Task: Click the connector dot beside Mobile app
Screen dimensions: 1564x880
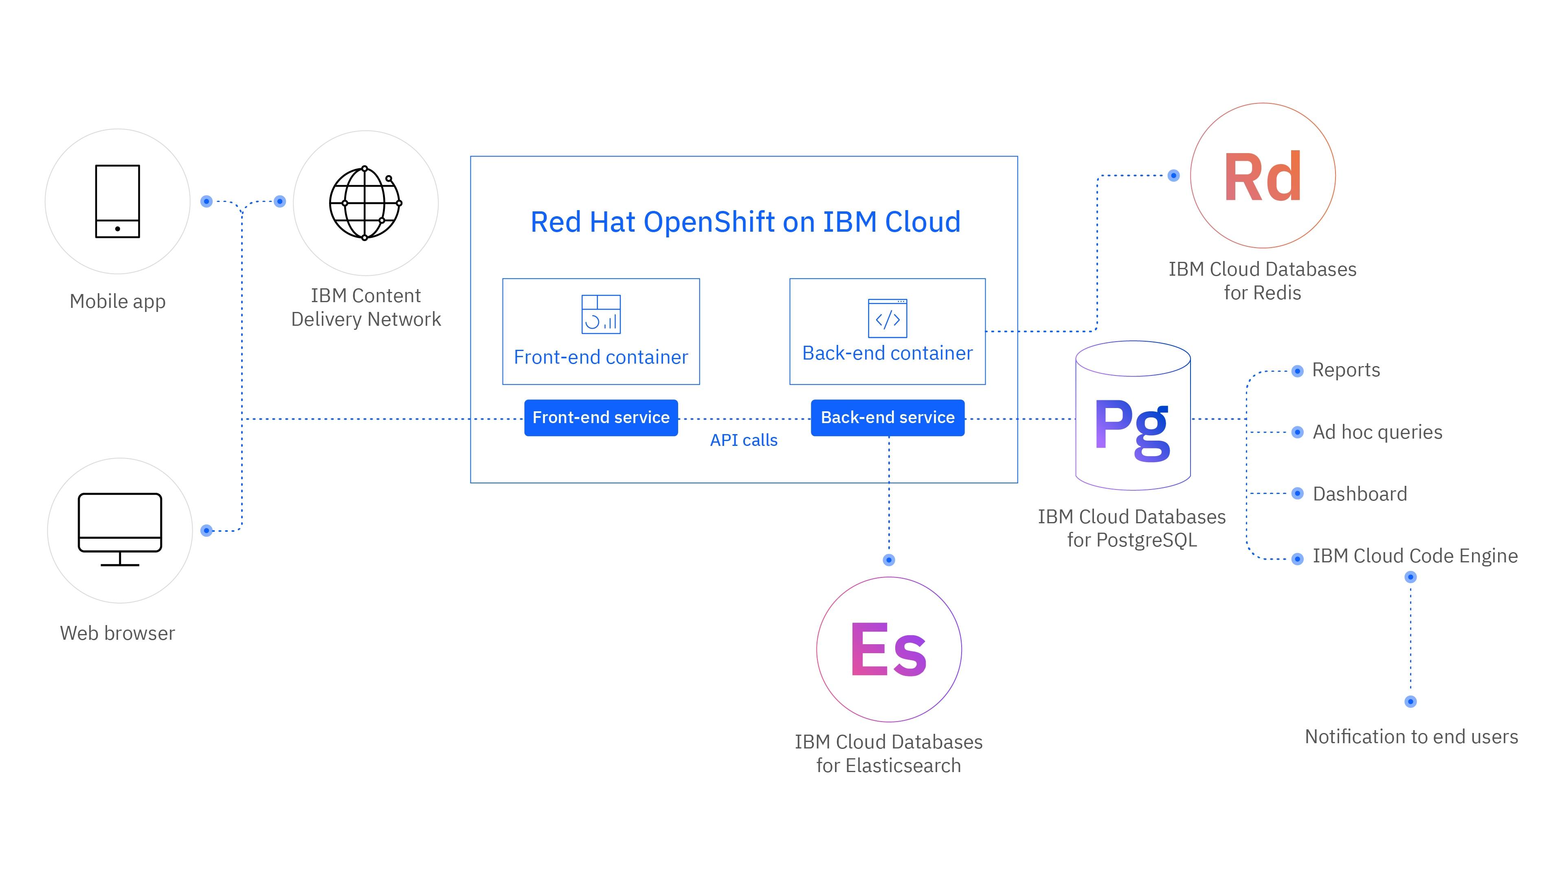Action: [x=206, y=202]
